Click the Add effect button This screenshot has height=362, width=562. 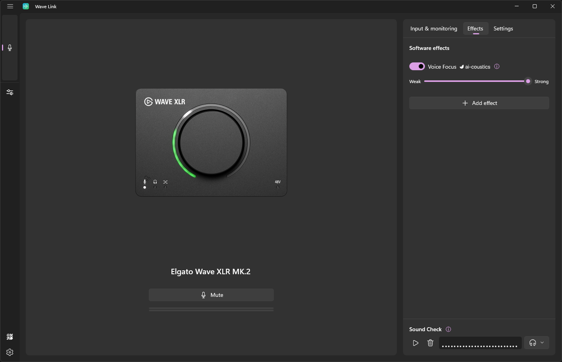click(479, 103)
